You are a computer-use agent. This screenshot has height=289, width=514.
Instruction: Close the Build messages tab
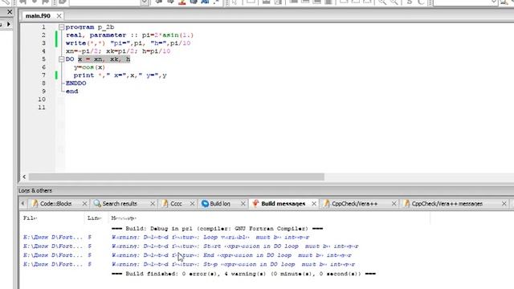314,203
